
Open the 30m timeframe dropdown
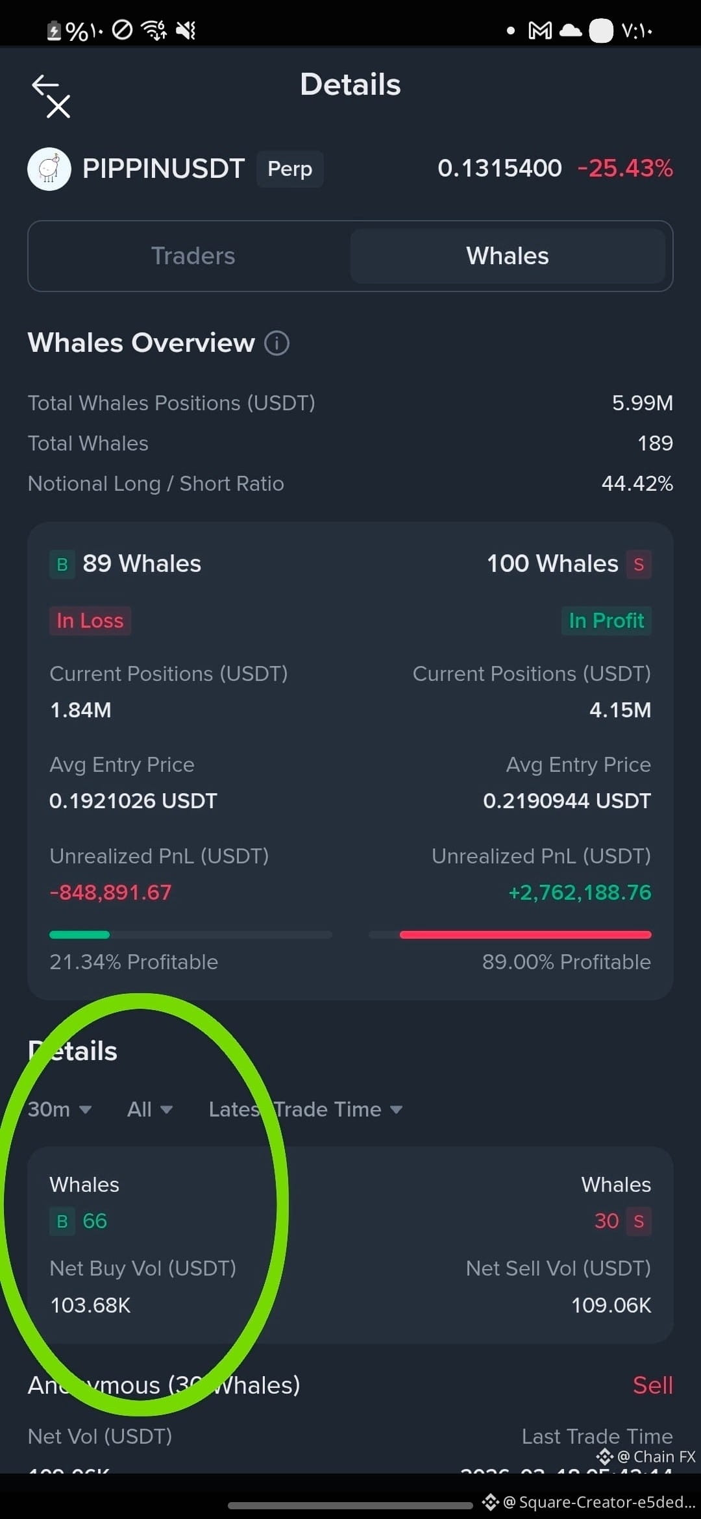click(x=60, y=1109)
